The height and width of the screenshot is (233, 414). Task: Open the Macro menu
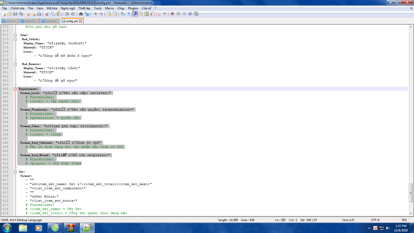pos(109,8)
